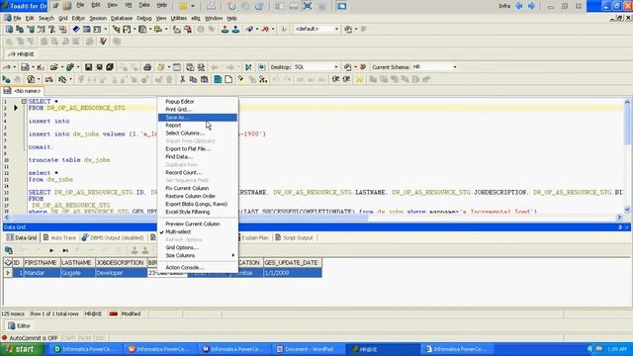Click the Print icon in editor toolbar
633x356 pixels.
(x=147, y=67)
